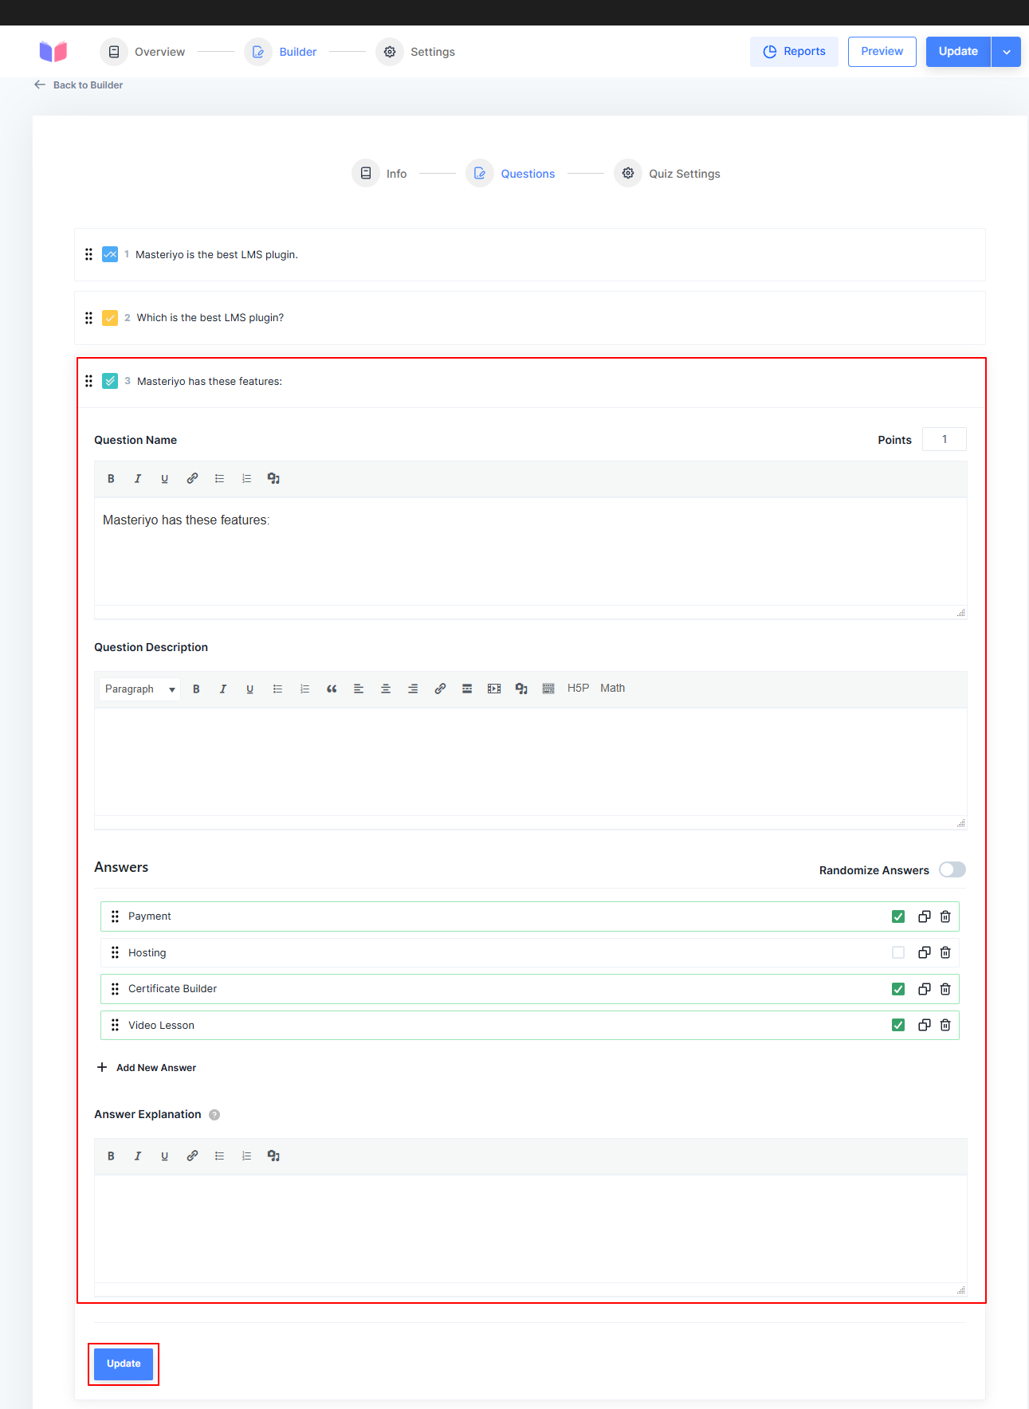This screenshot has width=1029, height=1409.
Task: Align text left in Question Description
Action: (359, 689)
